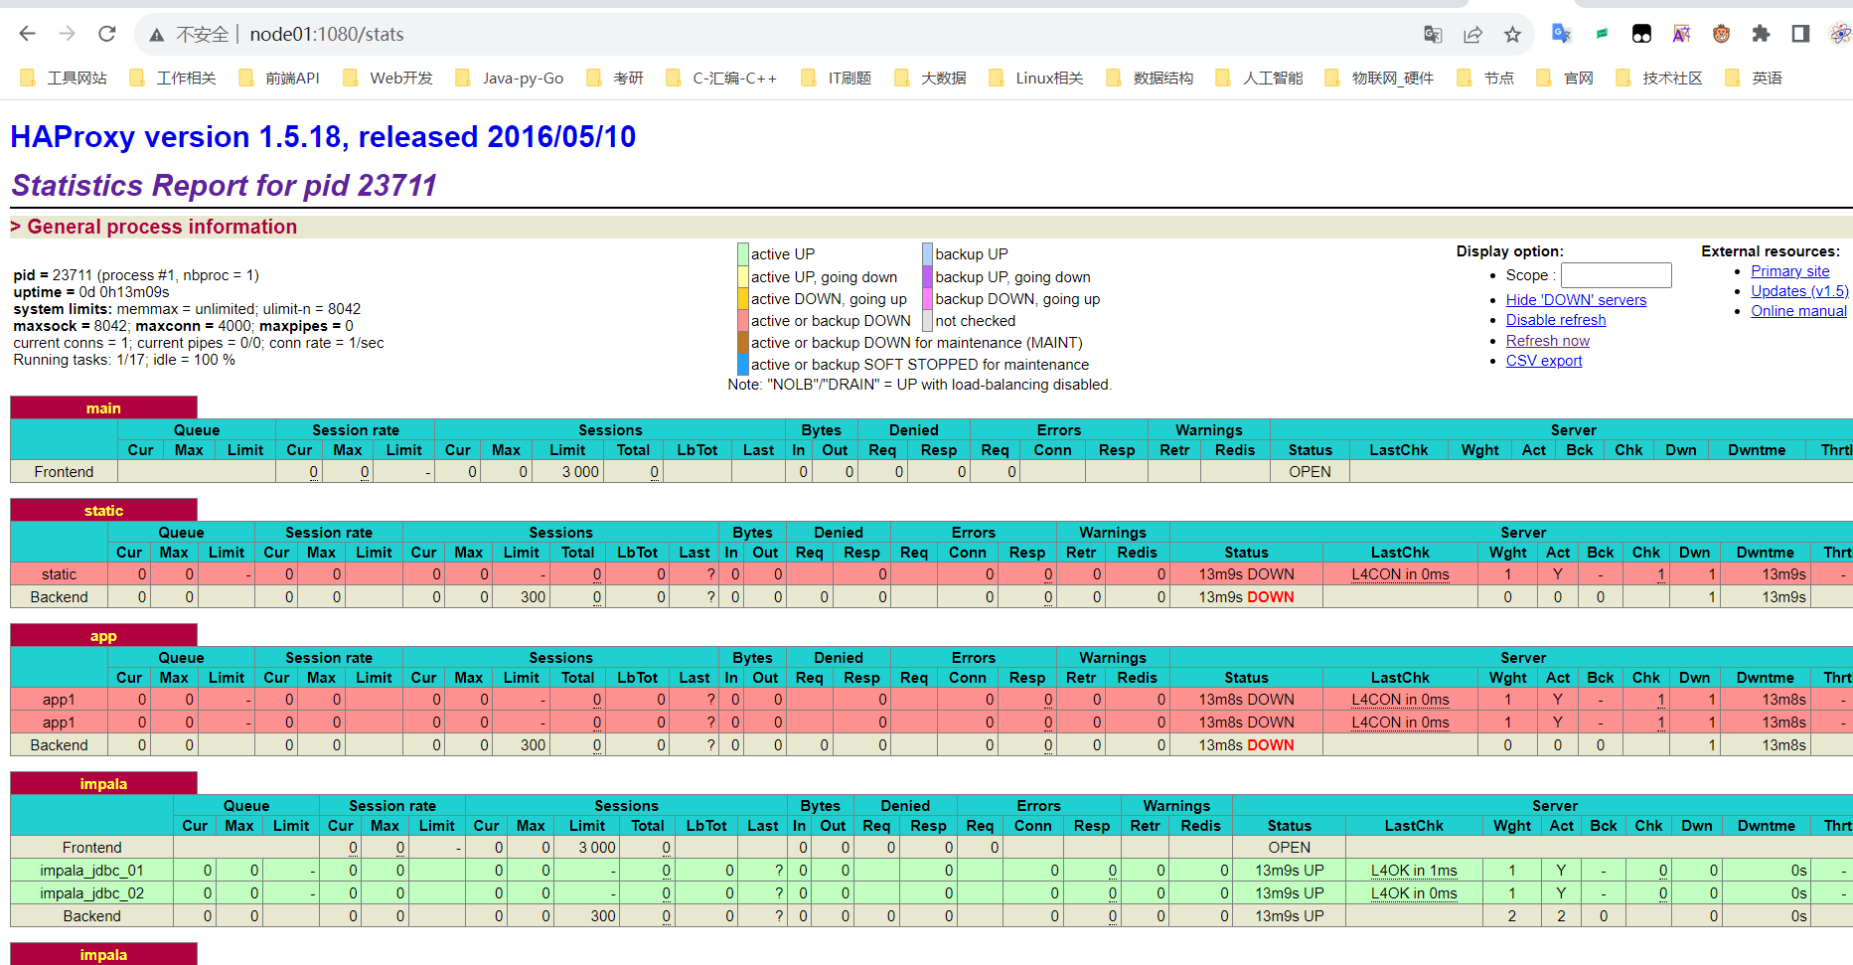Screen dimensions: 1853x965
Task: Click the CSV export link
Action: point(1544,361)
